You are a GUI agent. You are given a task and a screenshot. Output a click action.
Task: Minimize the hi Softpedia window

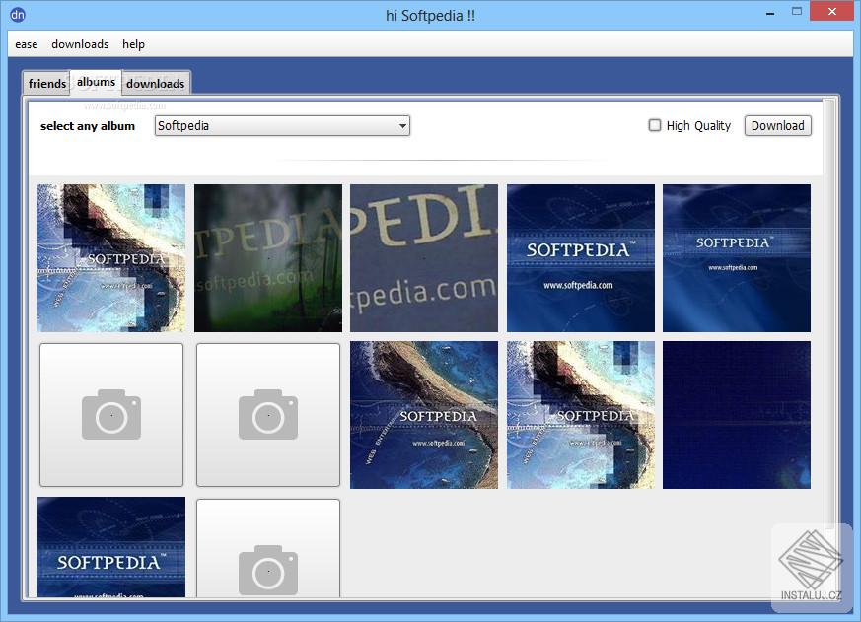[770, 12]
